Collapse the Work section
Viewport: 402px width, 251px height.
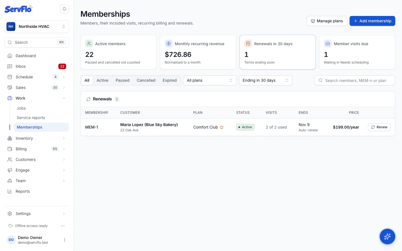coord(64,98)
